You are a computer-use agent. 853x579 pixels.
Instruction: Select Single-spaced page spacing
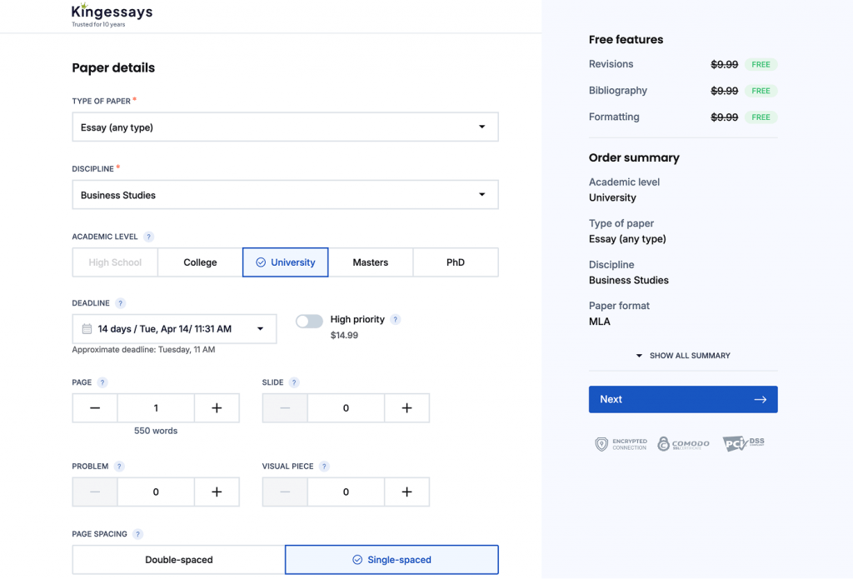coord(392,560)
